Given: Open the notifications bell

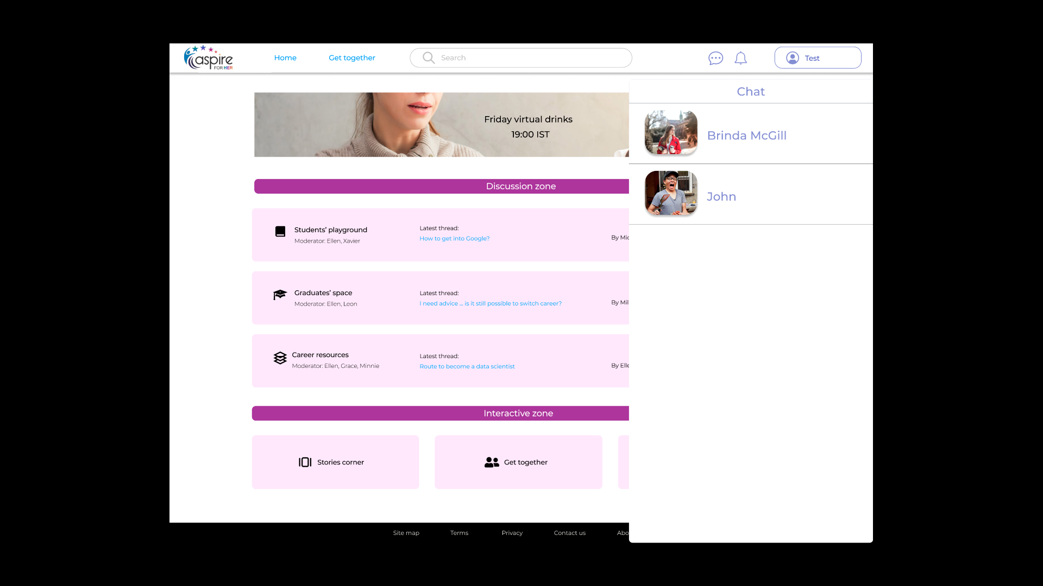Looking at the screenshot, I should point(740,58).
